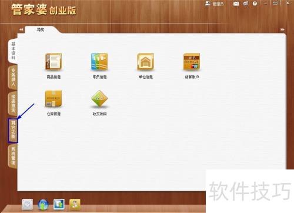Click the blue window icon with green arrow

59,204
